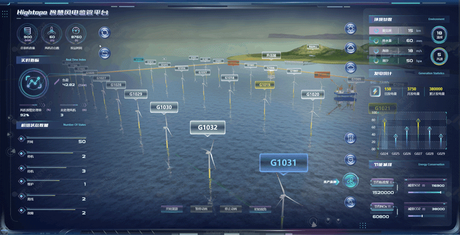Click the G024 bar in the chart
The image size is (460, 235).
[x=384, y=134]
